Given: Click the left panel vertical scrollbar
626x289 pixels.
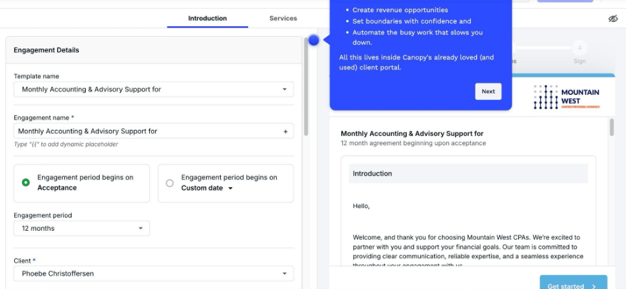Looking at the screenshot, I should pyautogui.click(x=306, y=88).
